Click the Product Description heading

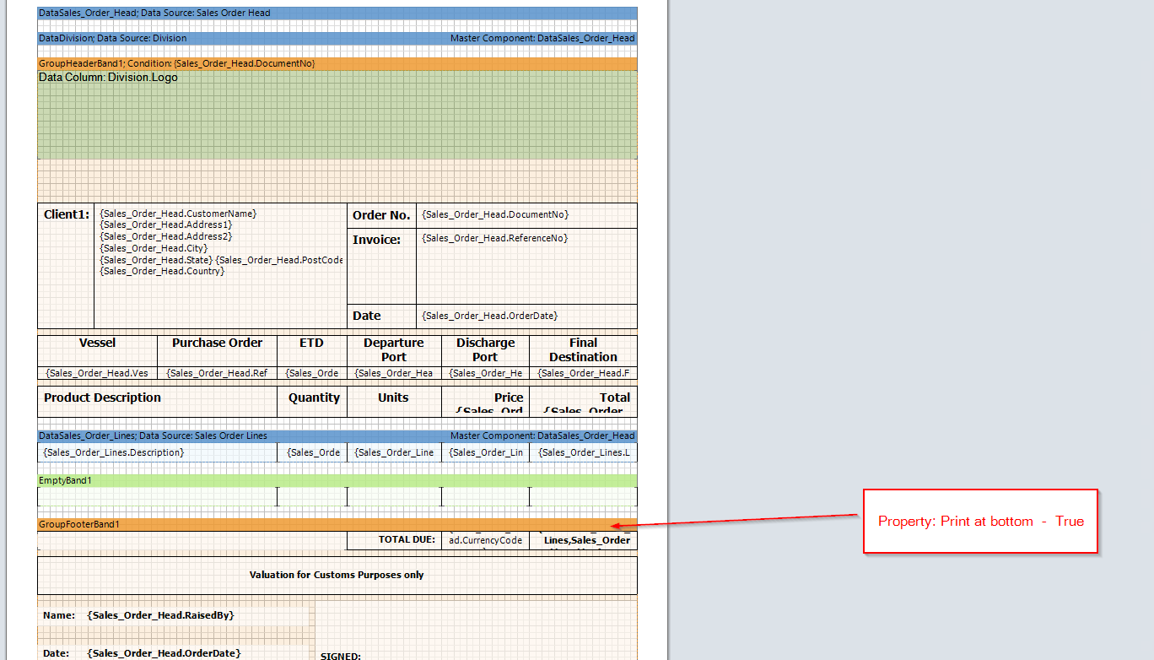point(103,398)
